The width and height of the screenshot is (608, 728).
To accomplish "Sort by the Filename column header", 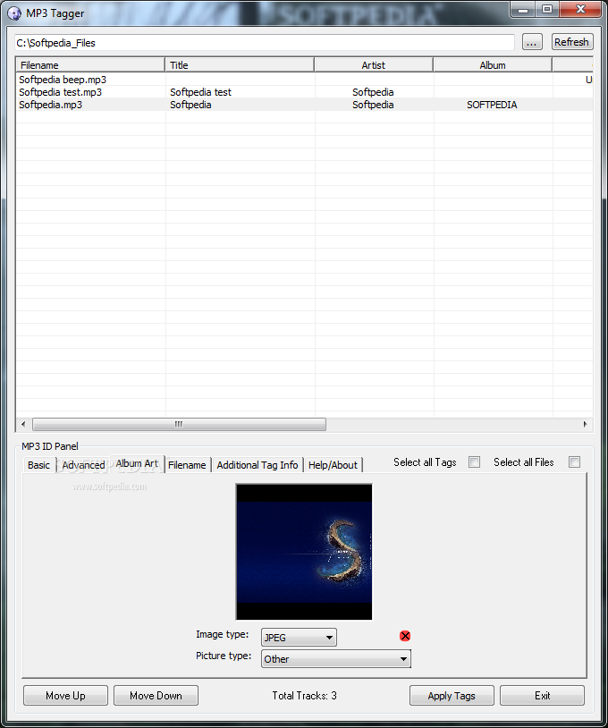I will click(x=90, y=65).
